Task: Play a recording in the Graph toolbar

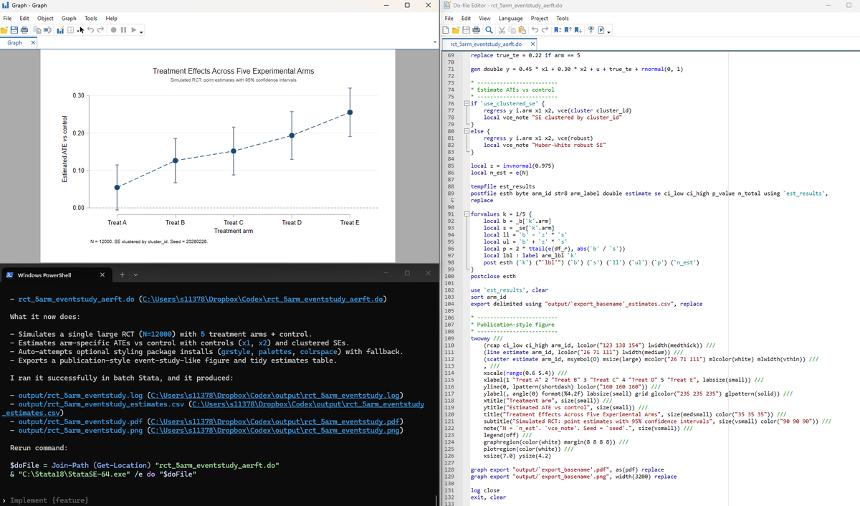Action: (133, 30)
